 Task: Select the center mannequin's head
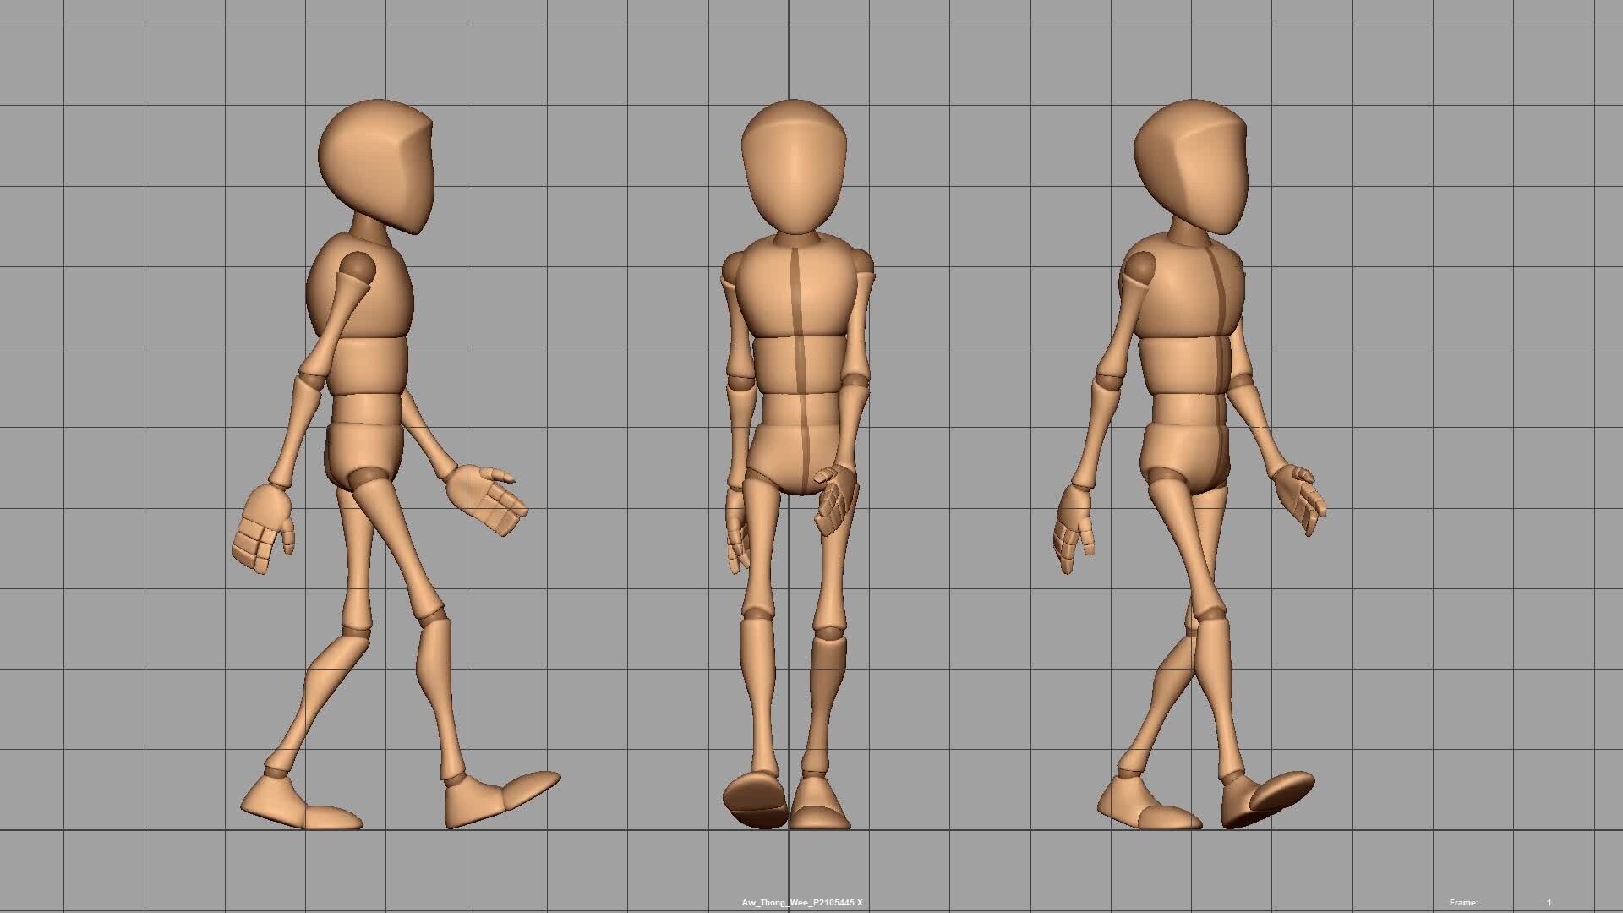[x=790, y=161]
